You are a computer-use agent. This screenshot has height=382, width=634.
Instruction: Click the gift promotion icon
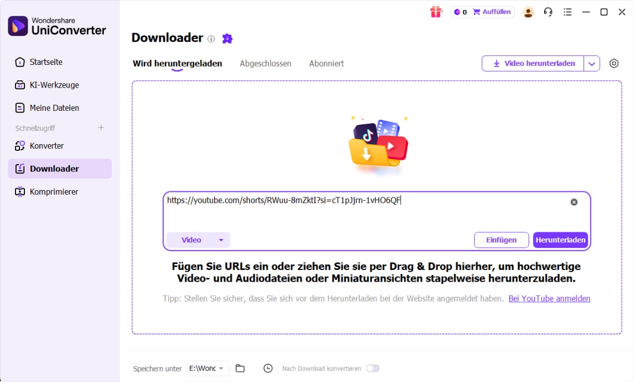437,12
